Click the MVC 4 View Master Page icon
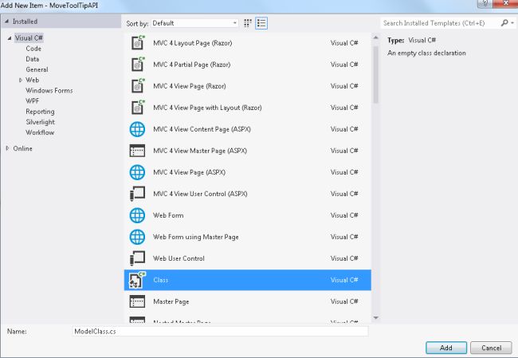This screenshot has width=518, height=358. [x=137, y=151]
